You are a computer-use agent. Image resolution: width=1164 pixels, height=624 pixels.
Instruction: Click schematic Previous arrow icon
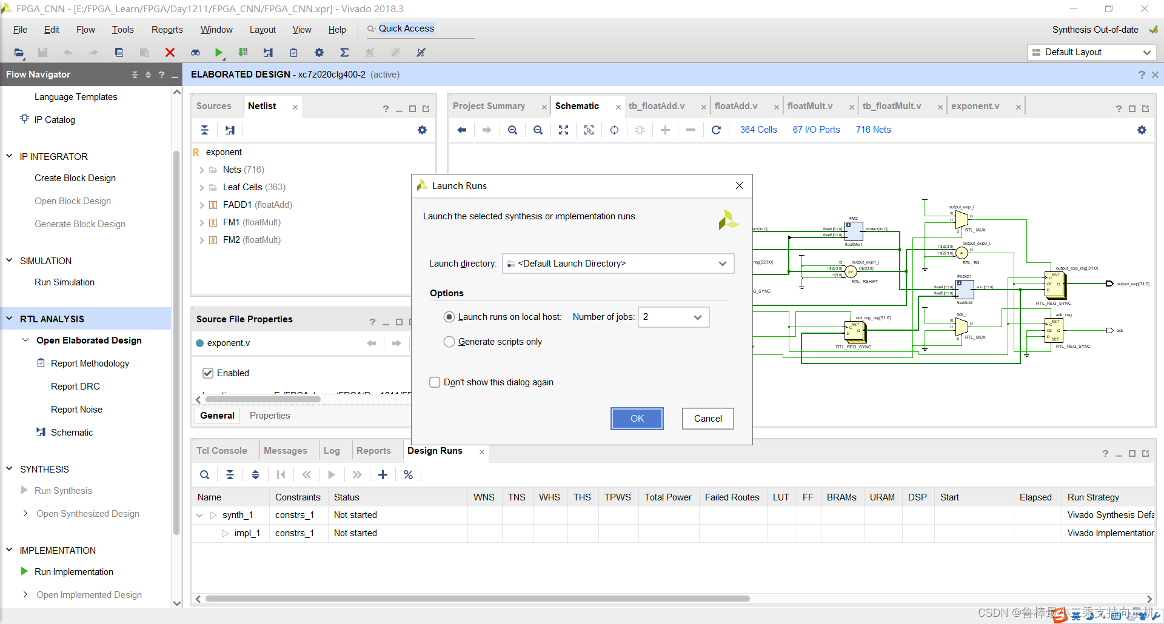pos(461,130)
